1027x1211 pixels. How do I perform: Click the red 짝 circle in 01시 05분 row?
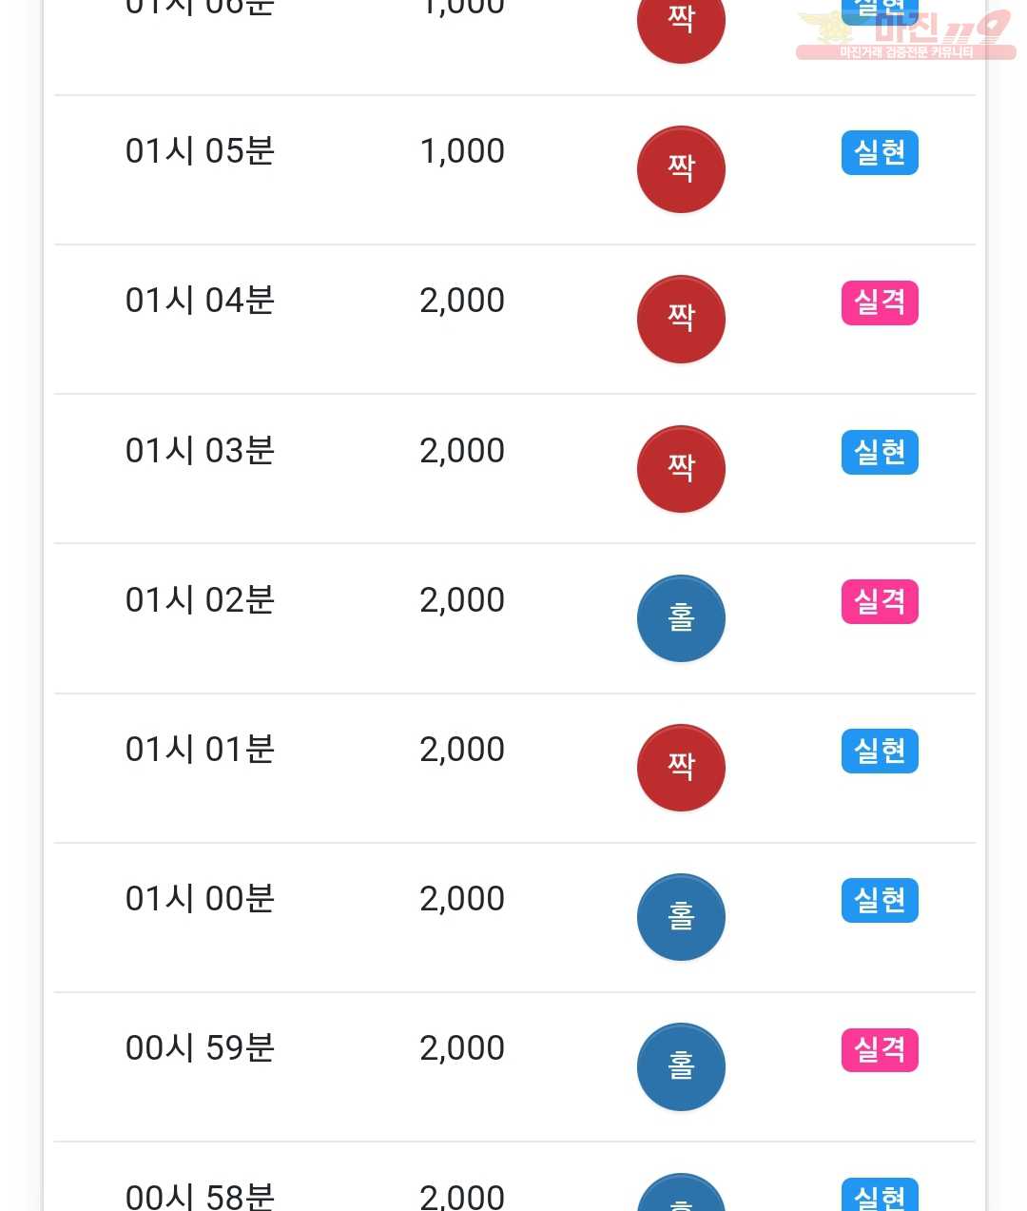point(681,169)
